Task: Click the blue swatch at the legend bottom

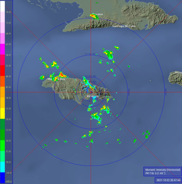Action: 3,178
